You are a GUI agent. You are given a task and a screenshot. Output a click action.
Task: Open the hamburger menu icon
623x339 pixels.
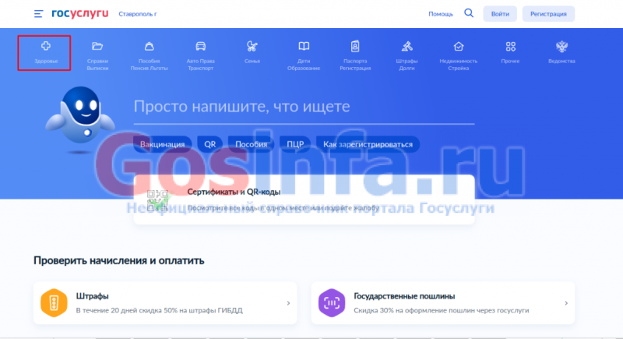point(38,14)
